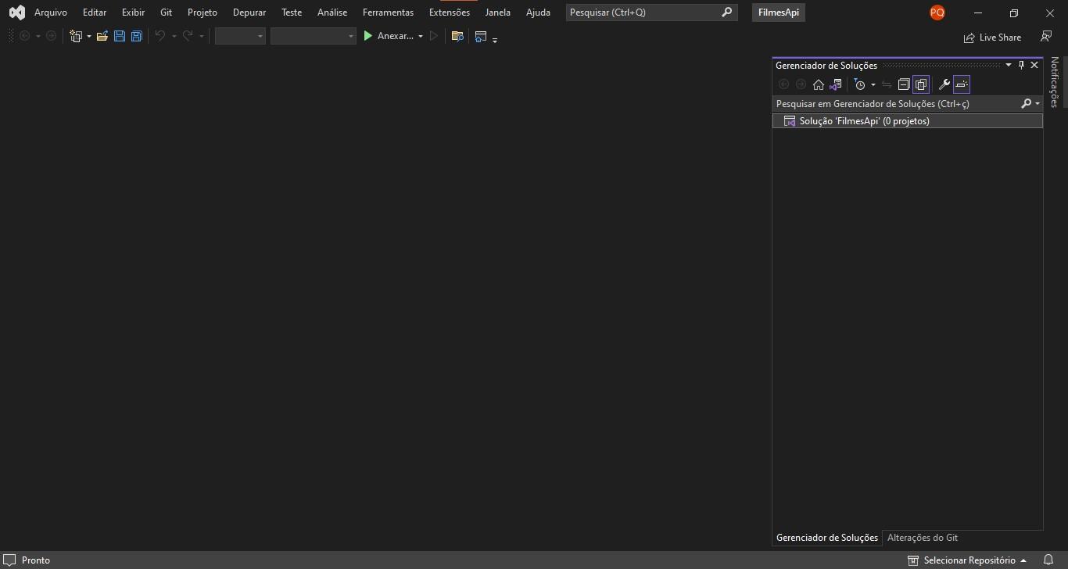
Task: Click the Anexar start button
Action: point(388,36)
